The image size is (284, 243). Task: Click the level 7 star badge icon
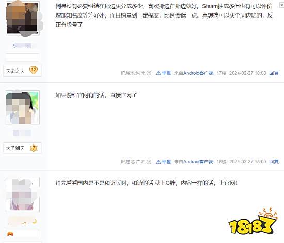[34, 148]
